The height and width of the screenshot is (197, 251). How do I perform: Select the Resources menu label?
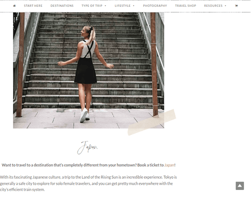coord(213,6)
